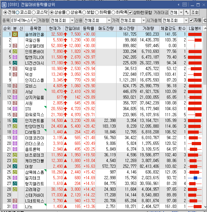Open the 거래량 filter dropdown
Image resolution: width=207 pixels, height=212 pixels.
point(72,20)
